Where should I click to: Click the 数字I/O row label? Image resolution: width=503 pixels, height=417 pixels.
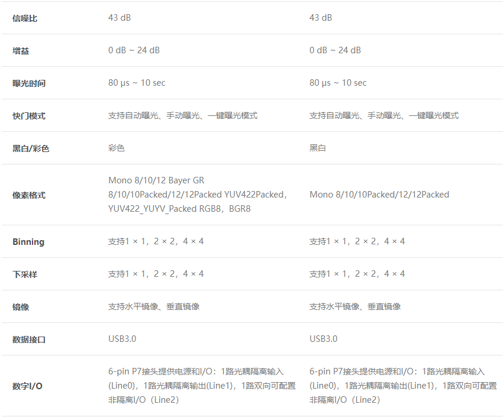click(x=27, y=386)
